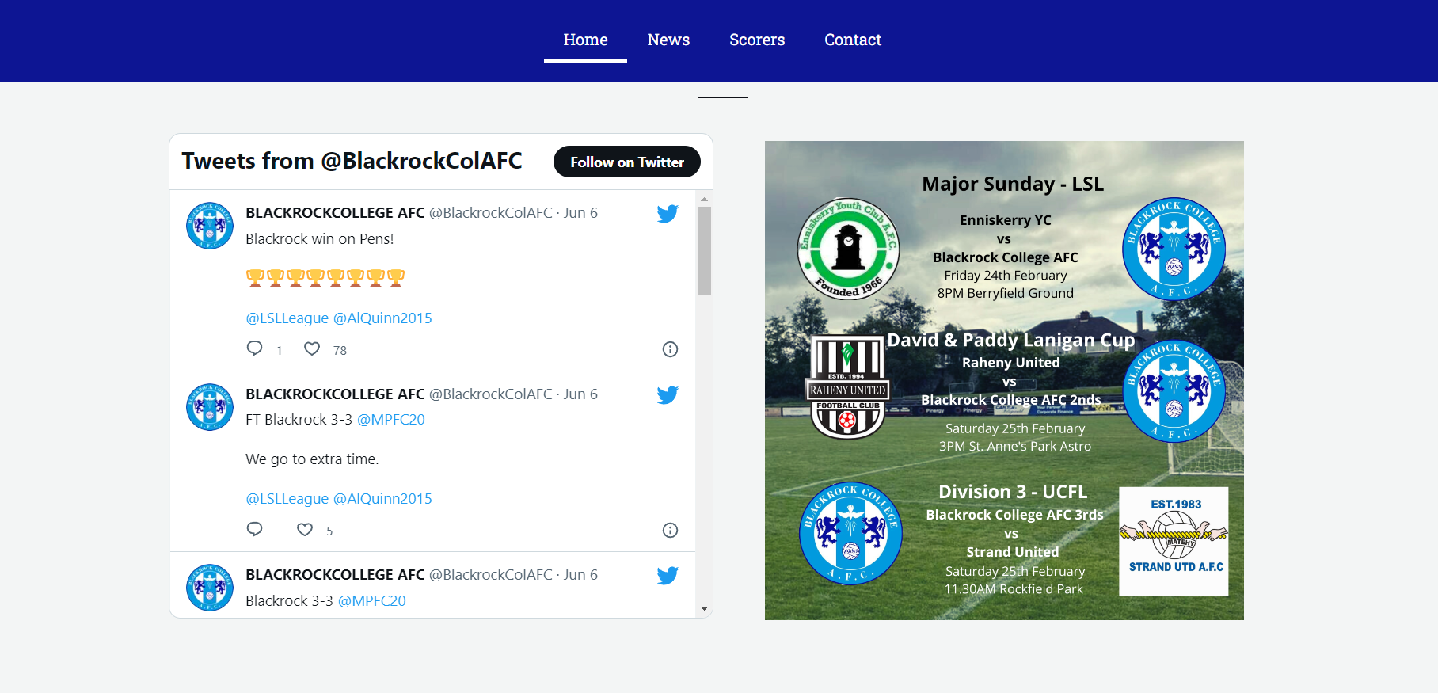The height and width of the screenshot is (693, 1438).
Task: Click Blackrock College crest beside the Lanigan Cup fixture
Action: tap(1174, 390)
